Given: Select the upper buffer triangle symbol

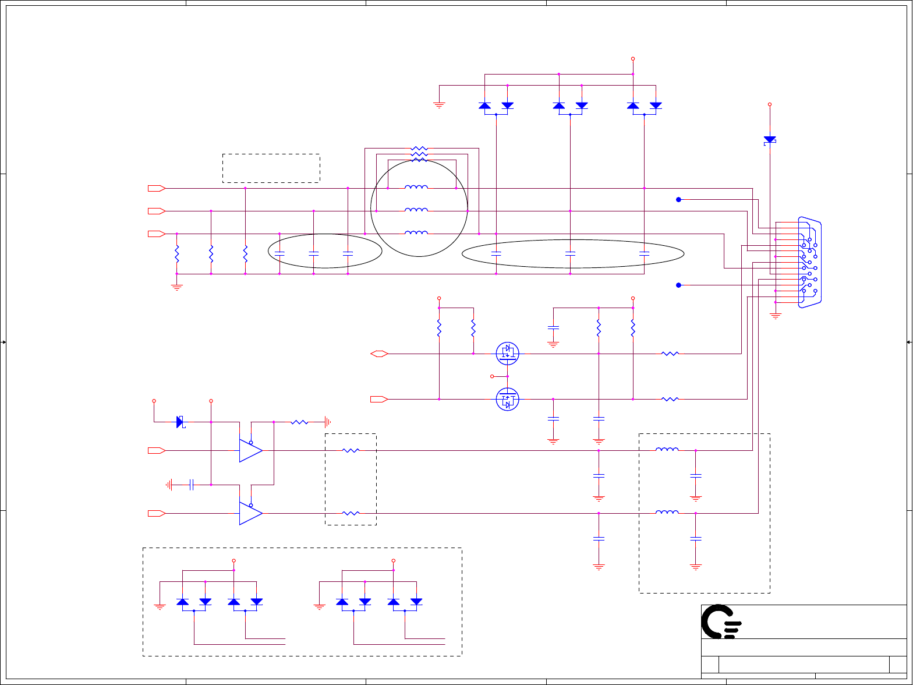Looking at the screenshot, I should pos(251,450).
